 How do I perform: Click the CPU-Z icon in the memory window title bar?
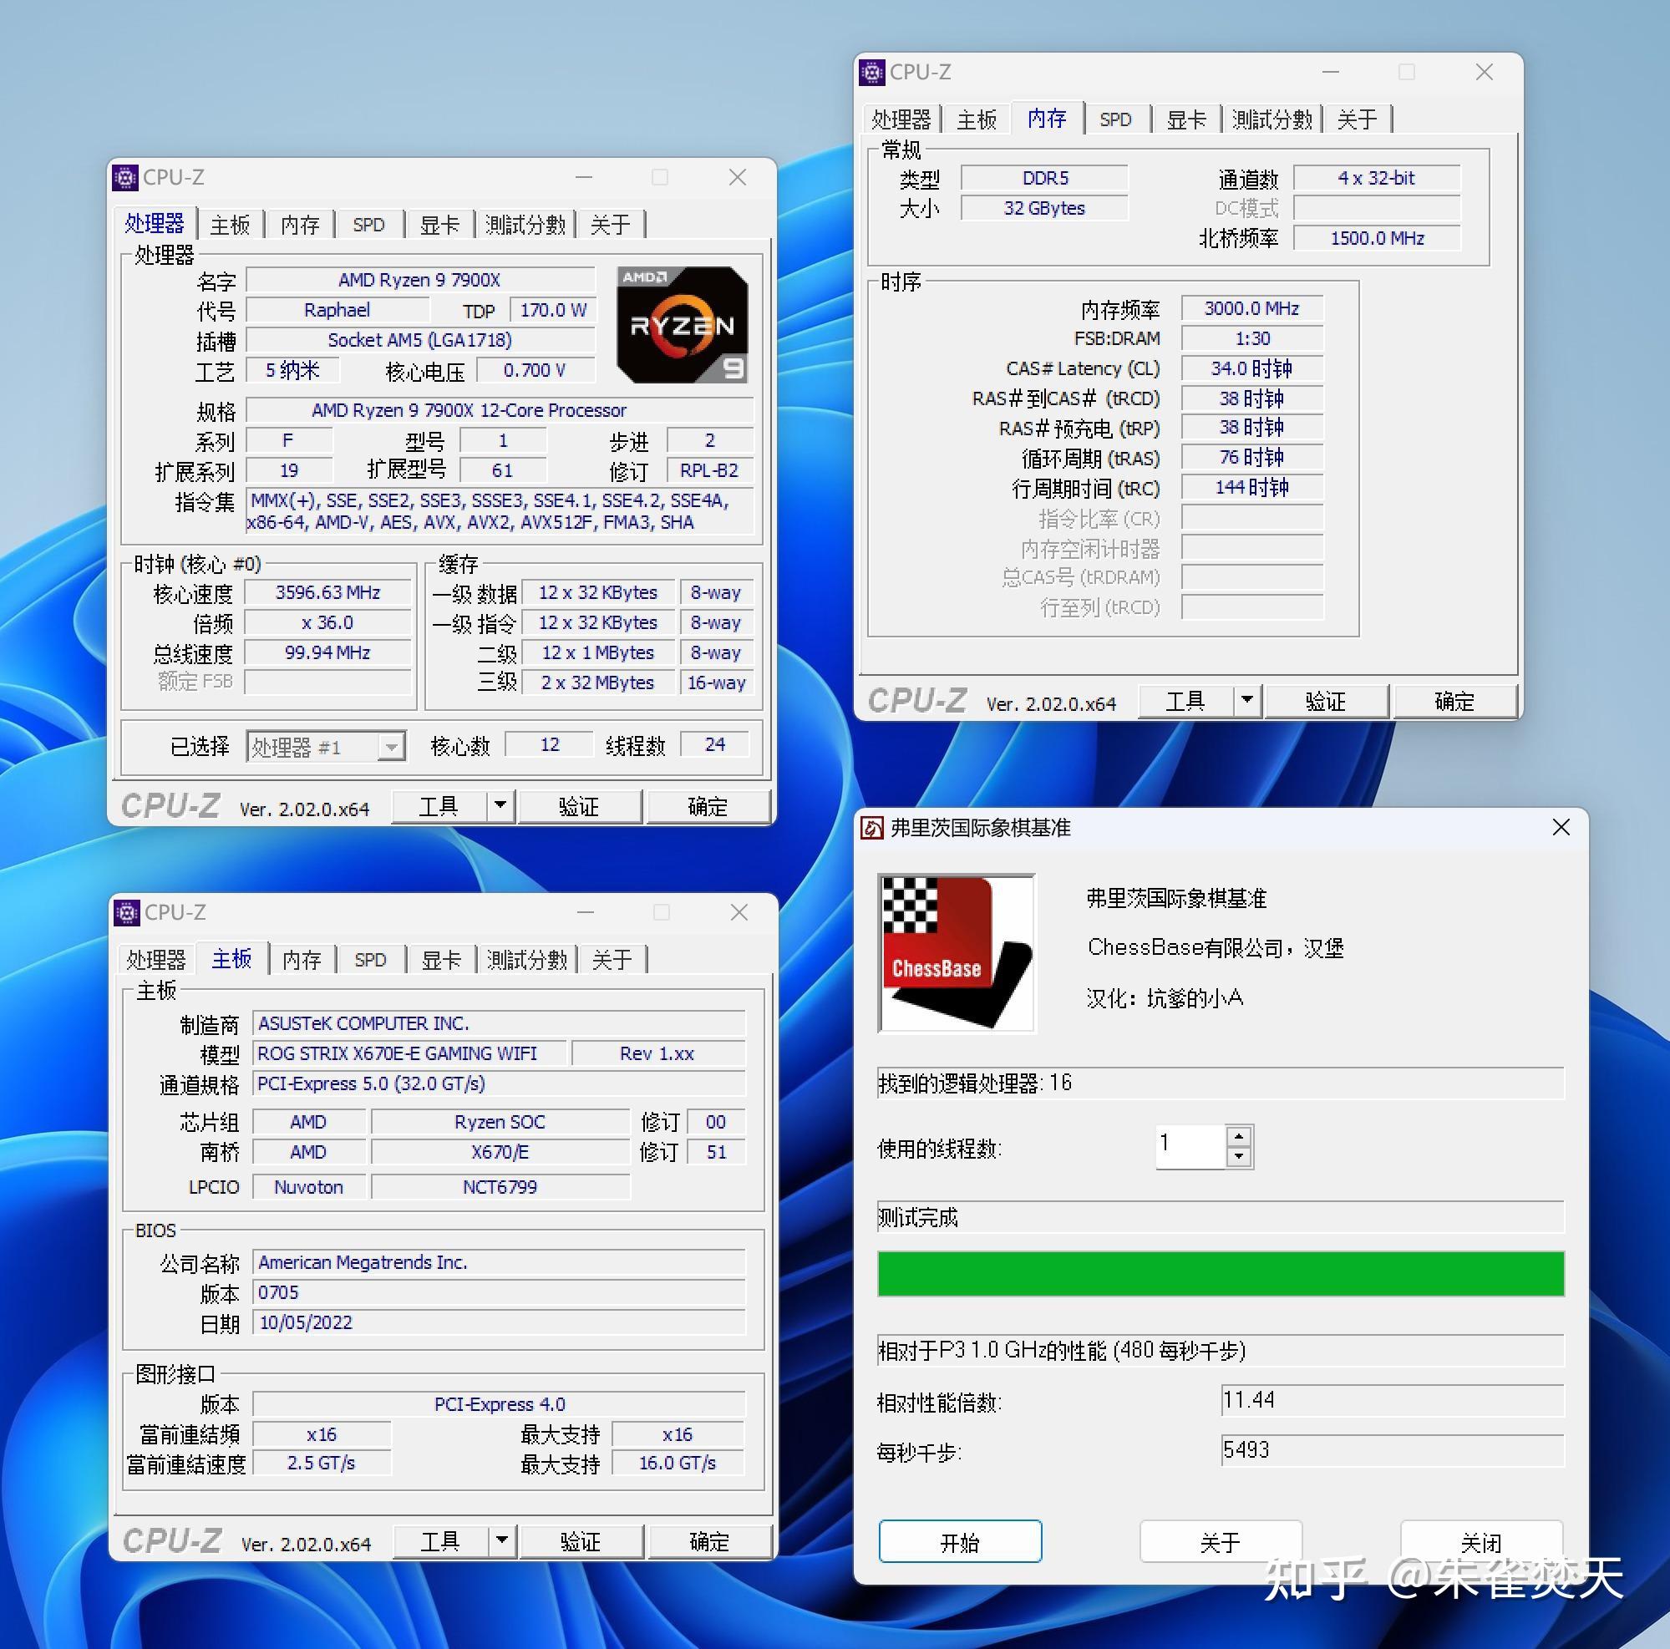click(x=872, y=73)
